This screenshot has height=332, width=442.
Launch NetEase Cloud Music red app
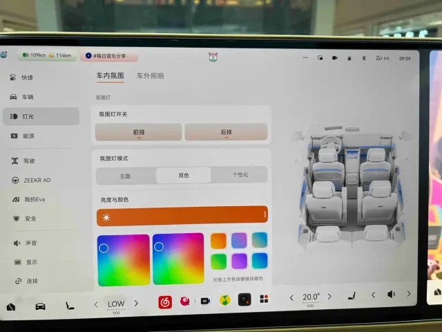[165, 302]
